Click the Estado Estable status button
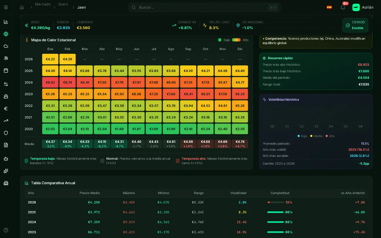Screen dimensions: 381x238 pyautogui.click(x=355, y=25)
